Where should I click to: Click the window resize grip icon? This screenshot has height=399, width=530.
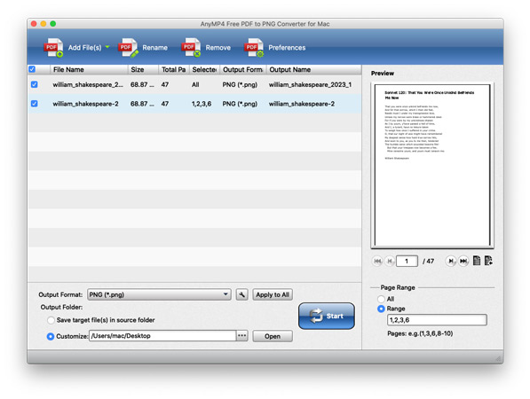[x=498, y=358]
